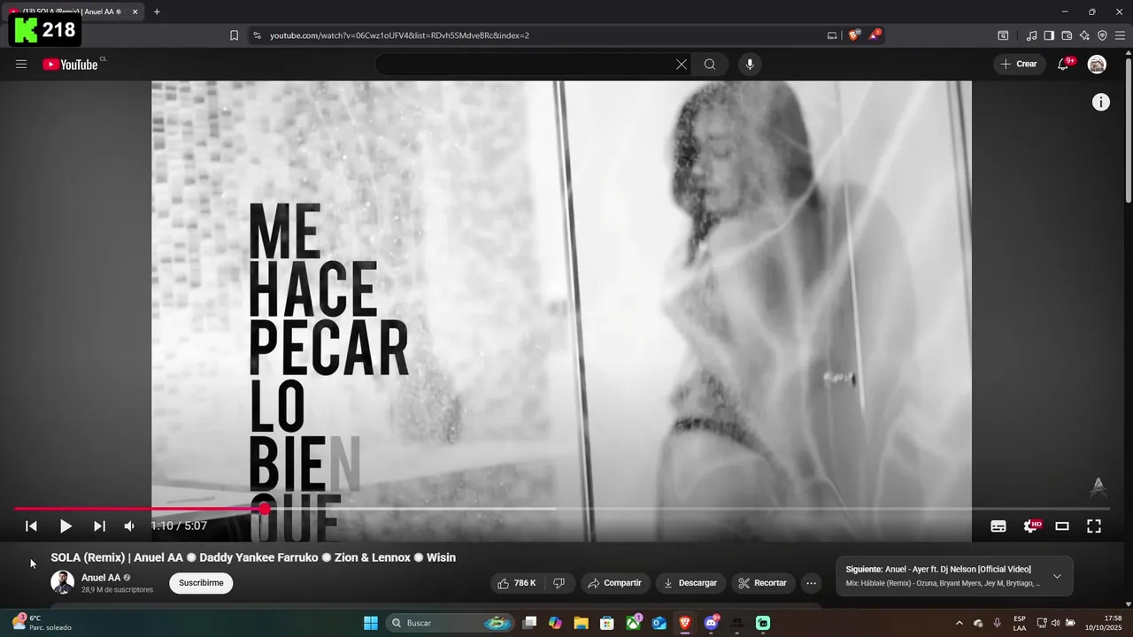Viewport: 1133px width, 637px height.
Task: Toggle subtitles on the player
Action: click(x=998, y=526)
